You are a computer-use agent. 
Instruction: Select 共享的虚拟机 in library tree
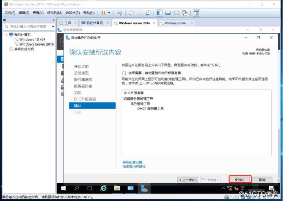pyautogui.click(x=24, y=49)
